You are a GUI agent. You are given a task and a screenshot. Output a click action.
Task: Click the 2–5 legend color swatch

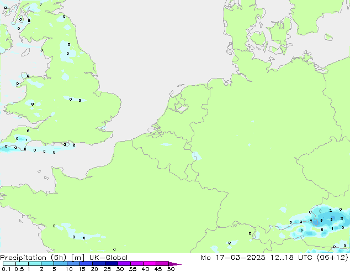click(47, 264)
